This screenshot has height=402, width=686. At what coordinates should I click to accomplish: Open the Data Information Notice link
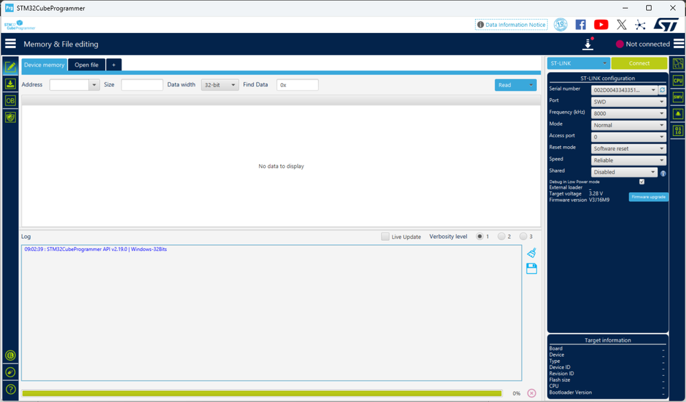[x=512, y=25]
